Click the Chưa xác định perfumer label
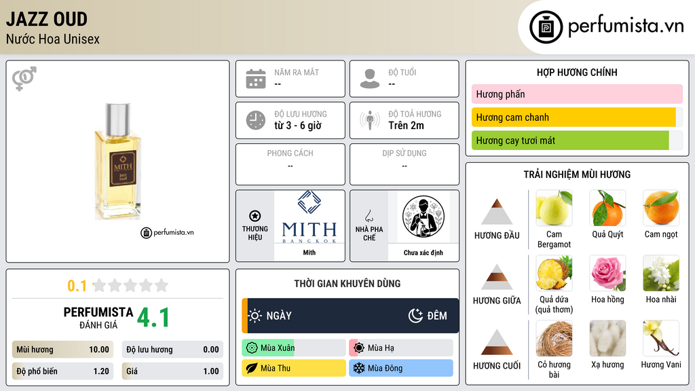The width and height of the screenshot is (695, 391). tap(424, 253)
